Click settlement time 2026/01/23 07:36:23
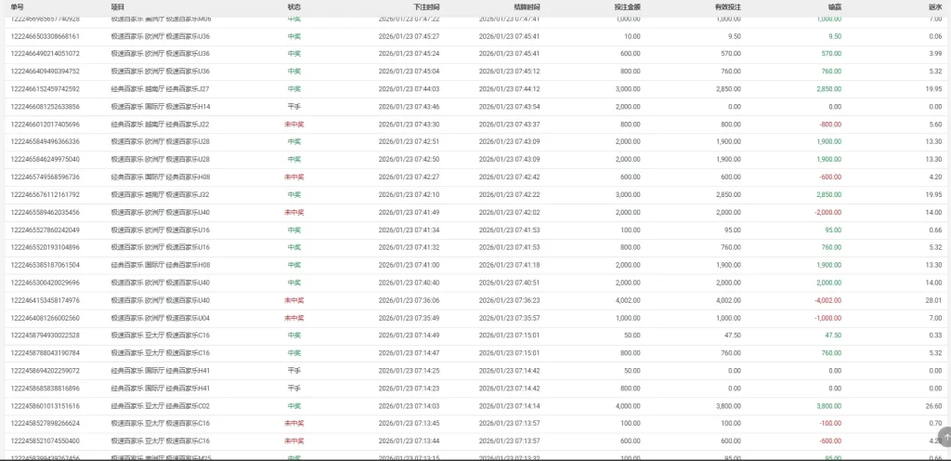 [x=509, y=300]
